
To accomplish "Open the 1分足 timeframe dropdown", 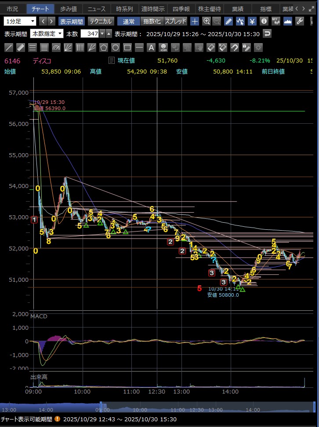I will [20, 21].
